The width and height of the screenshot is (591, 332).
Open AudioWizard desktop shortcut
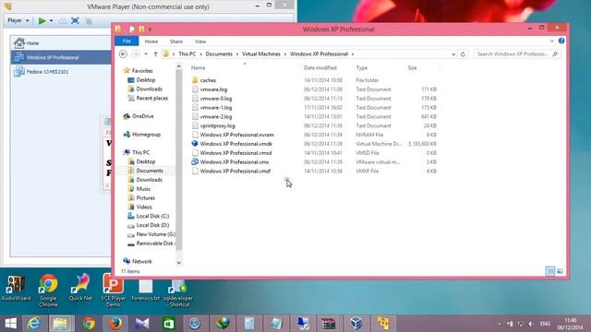point(16,289)
